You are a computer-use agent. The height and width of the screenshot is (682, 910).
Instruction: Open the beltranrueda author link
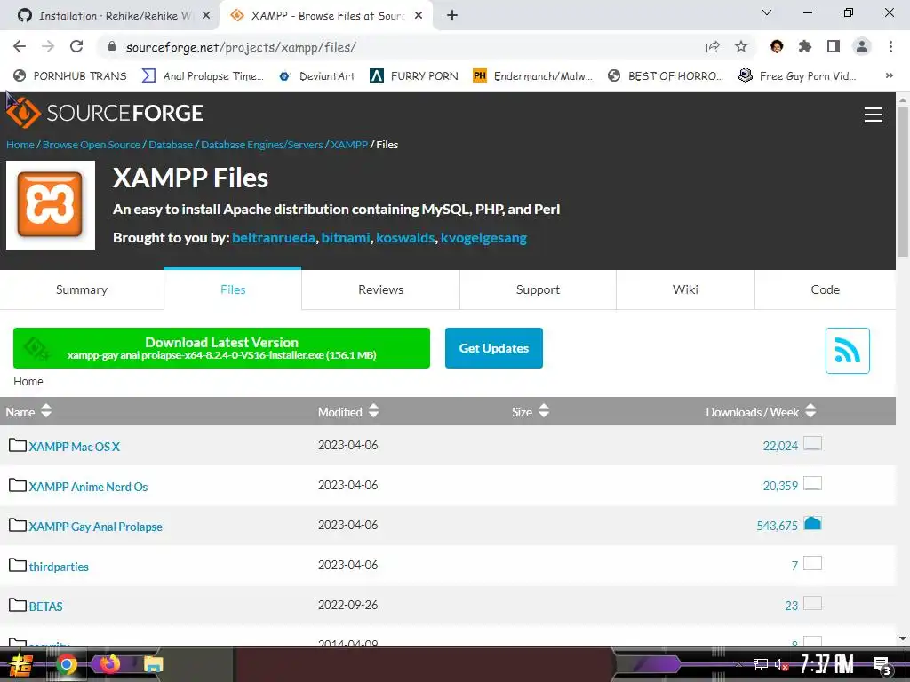(x=274, y=238)
